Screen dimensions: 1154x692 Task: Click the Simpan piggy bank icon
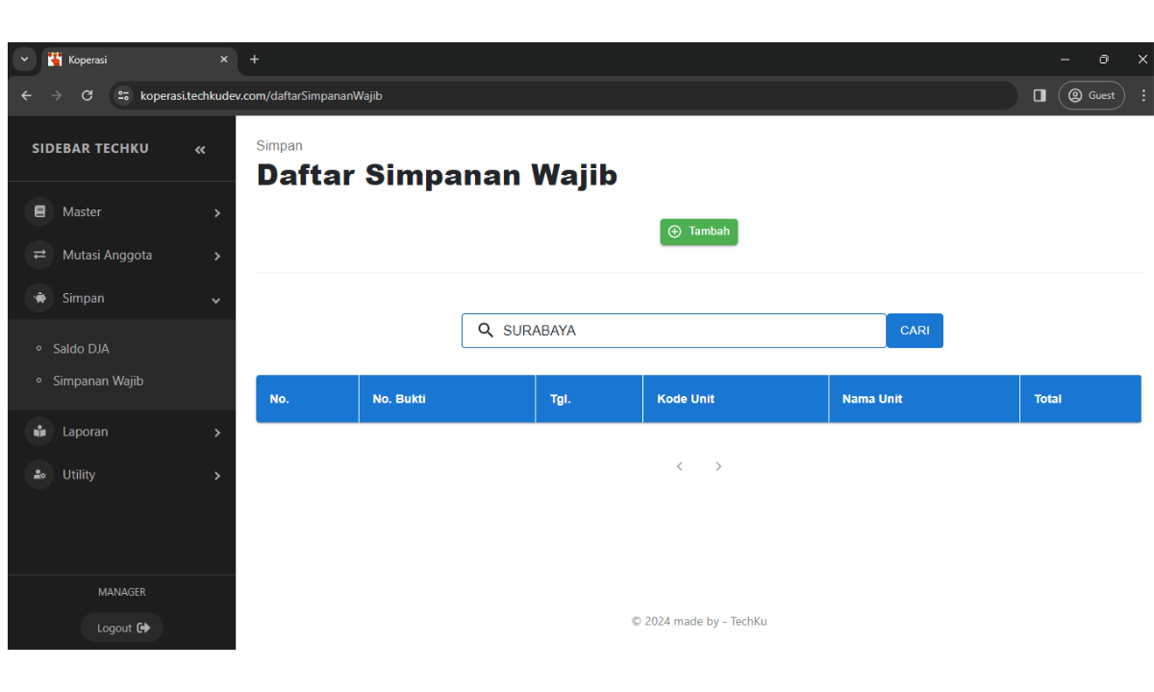point(39,298)
